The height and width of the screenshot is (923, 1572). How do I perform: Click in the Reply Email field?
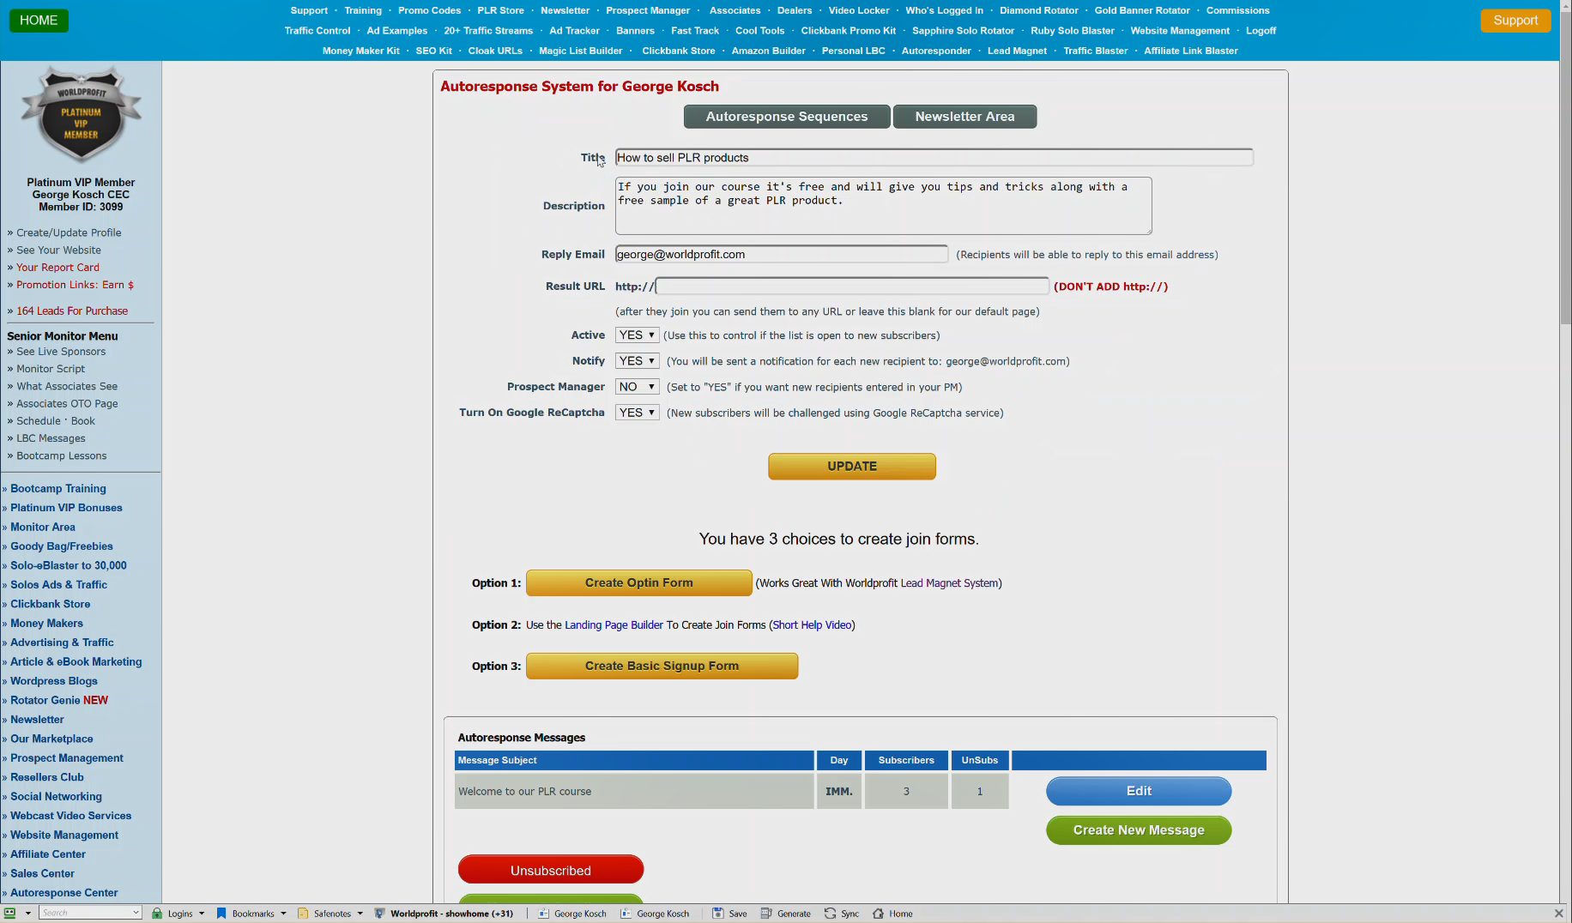pyautogui.click(x=781, y=255)
